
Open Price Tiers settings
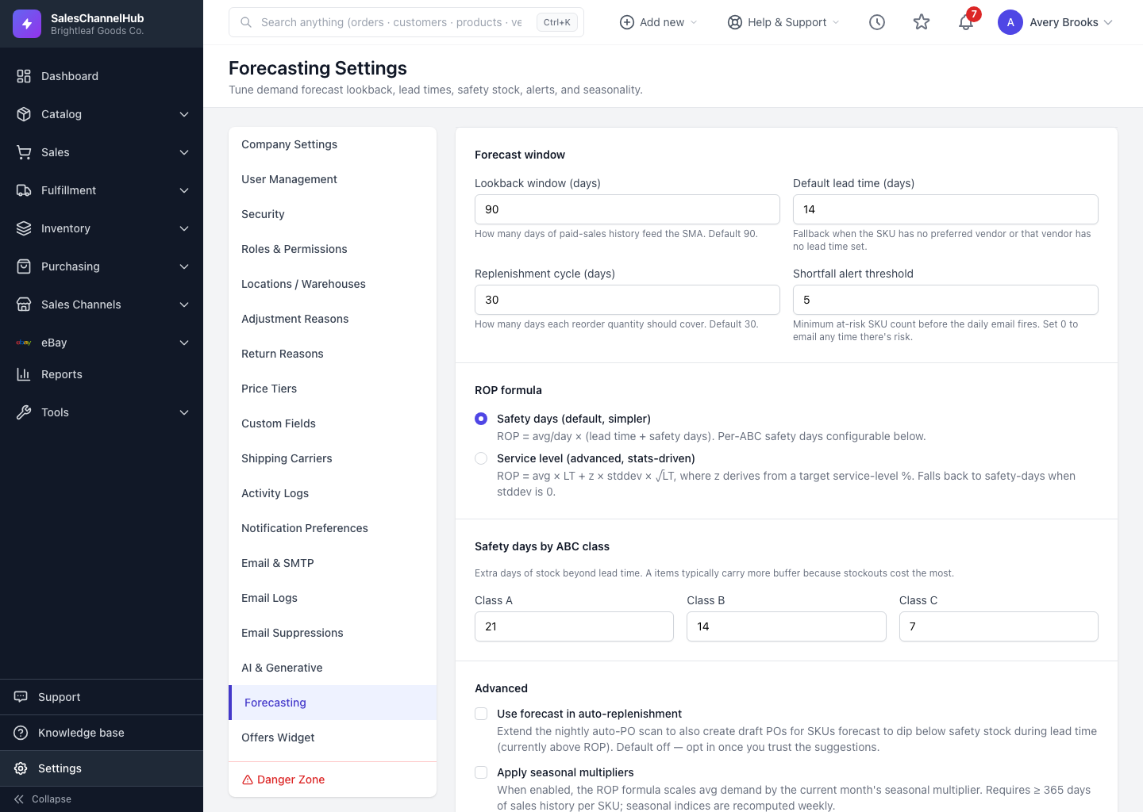pos(333,389)
